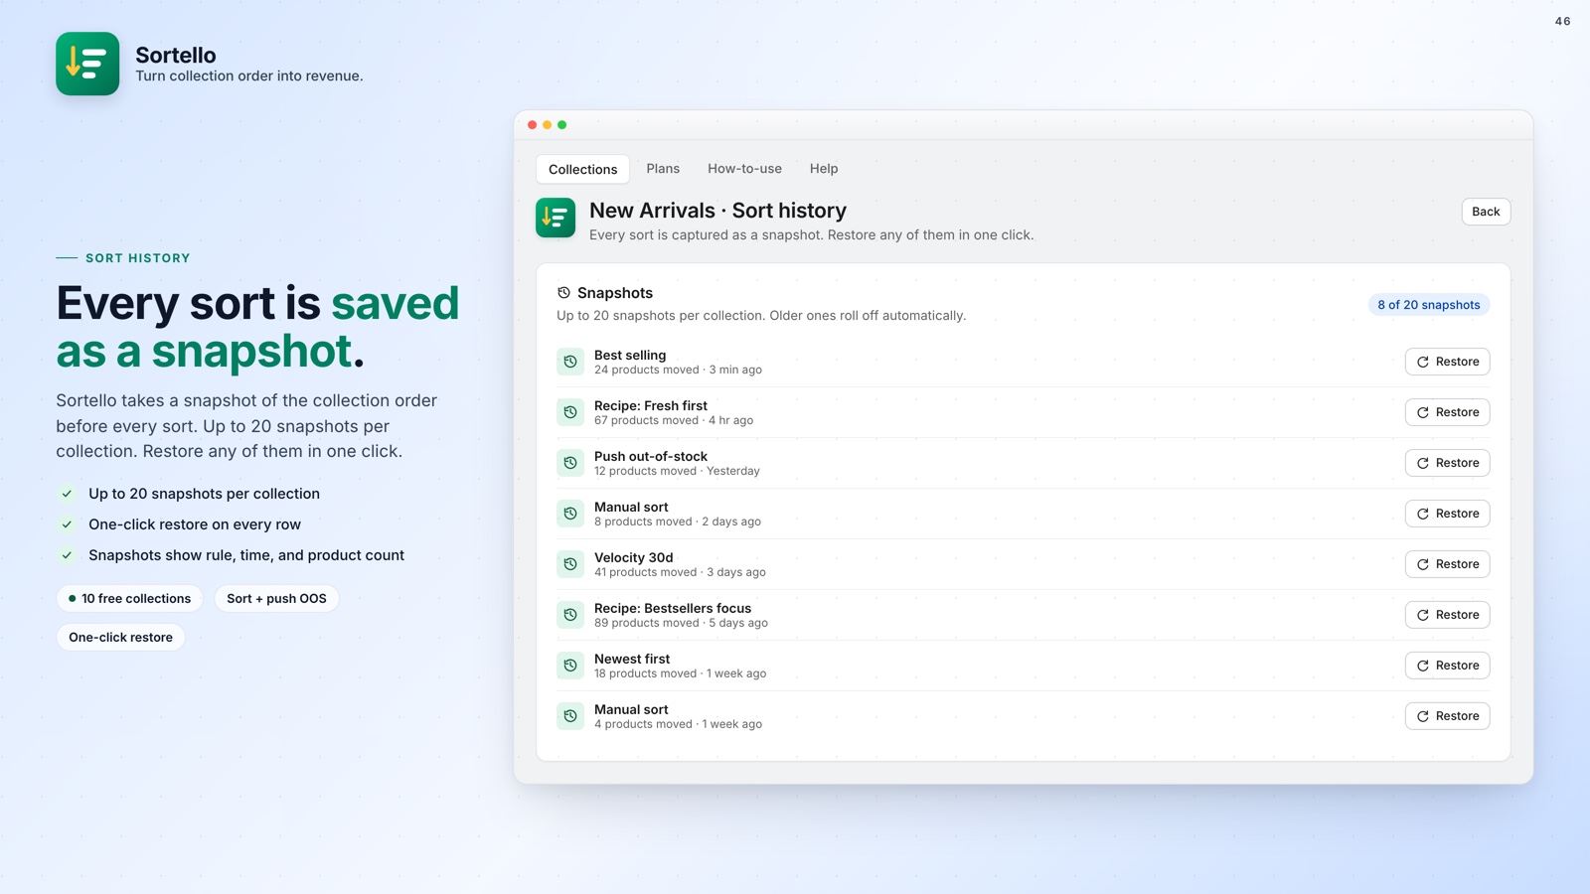The height and width of the screenshot is (894, 1590).
Task: Click the Snapshots section heading text
Action: pyautogui.click(x=615, y=293)
